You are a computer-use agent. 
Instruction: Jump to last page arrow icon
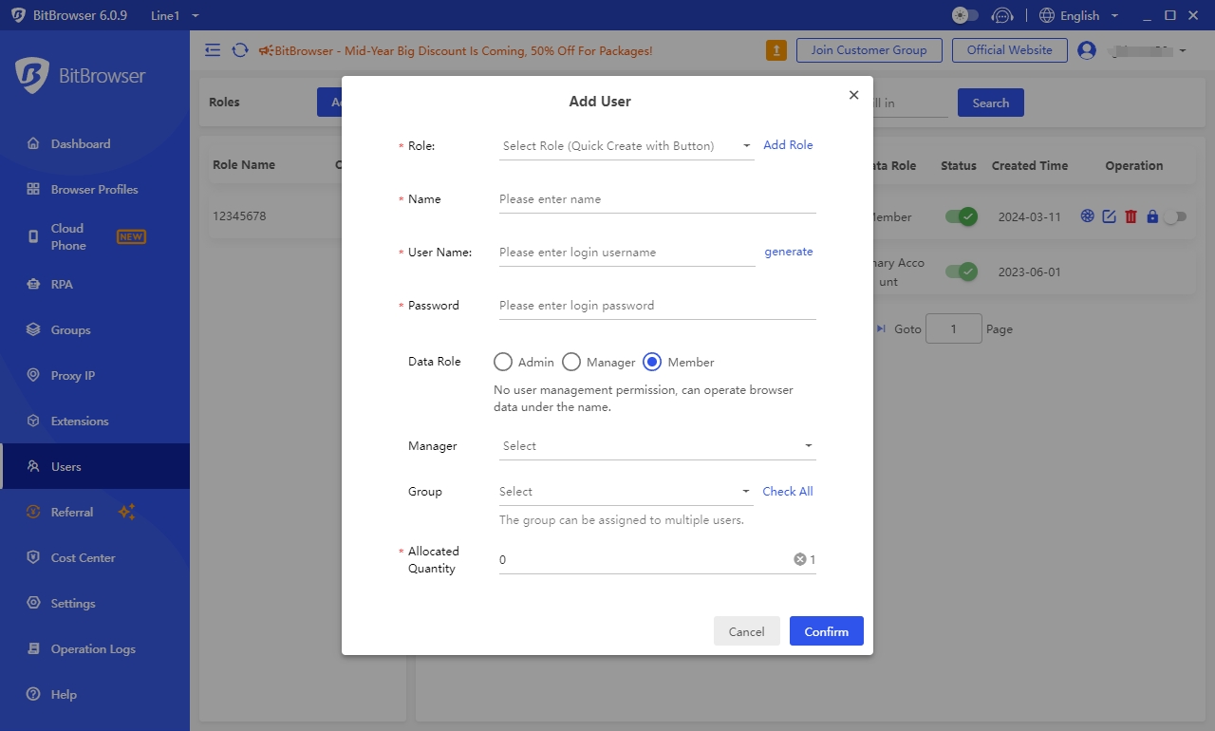(x=881, y=328)
